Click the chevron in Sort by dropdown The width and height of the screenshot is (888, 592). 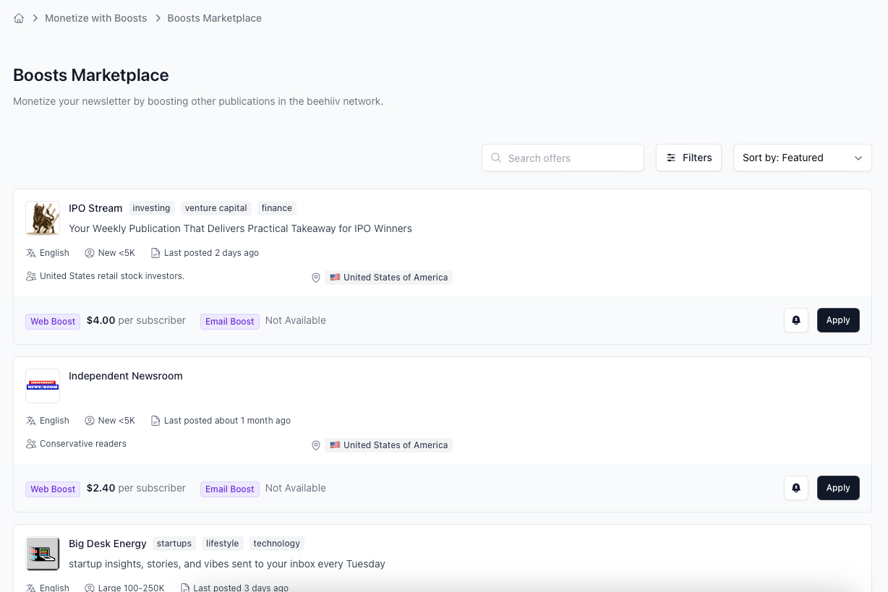click(x=858, y=158)
